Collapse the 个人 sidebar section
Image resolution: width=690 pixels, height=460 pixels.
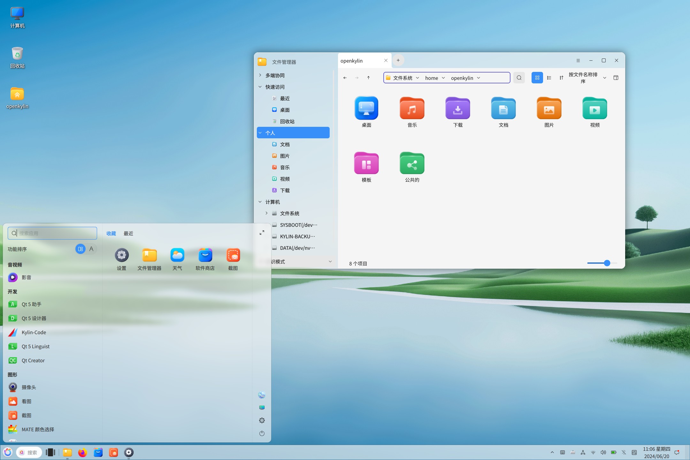[260, 133]
